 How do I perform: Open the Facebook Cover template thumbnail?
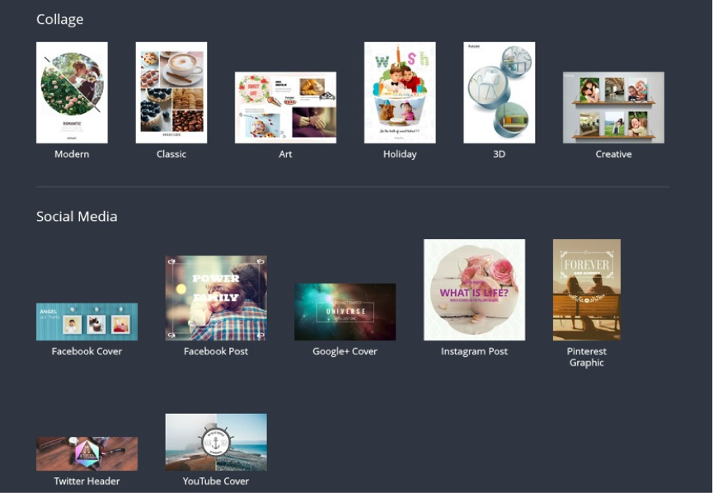87,322
